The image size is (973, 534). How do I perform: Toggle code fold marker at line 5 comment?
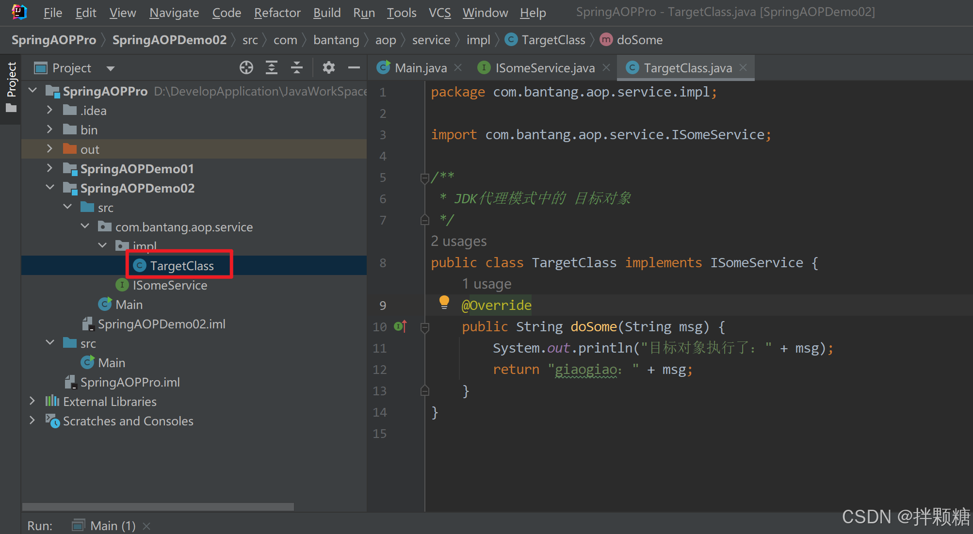pyautogui.click(x=424, y=178)
